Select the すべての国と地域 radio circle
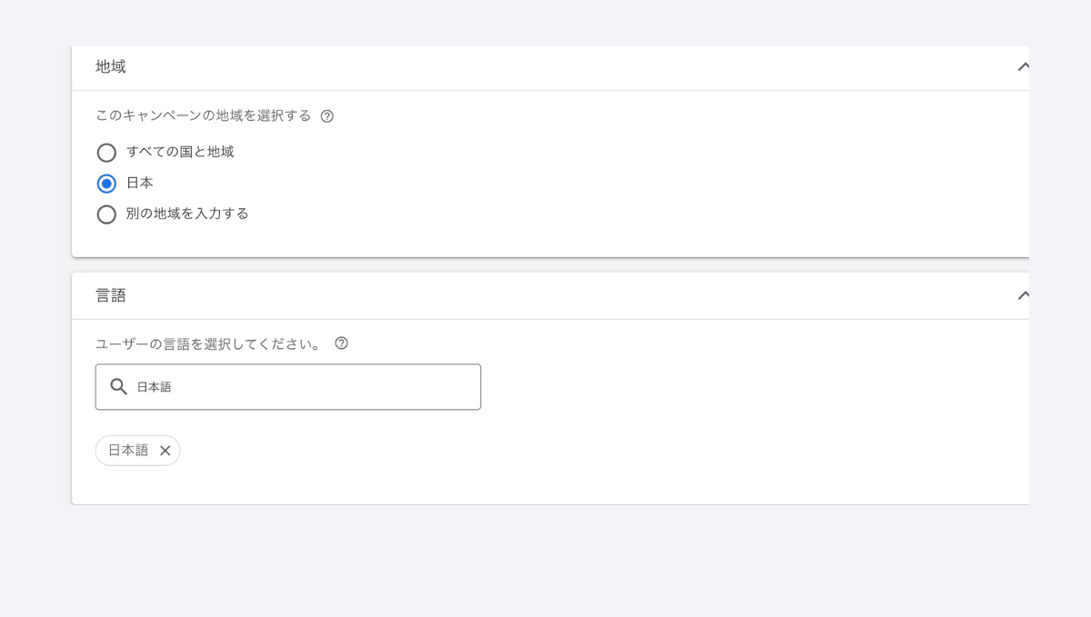This screenshot has height=617, width=1091. 106,153
